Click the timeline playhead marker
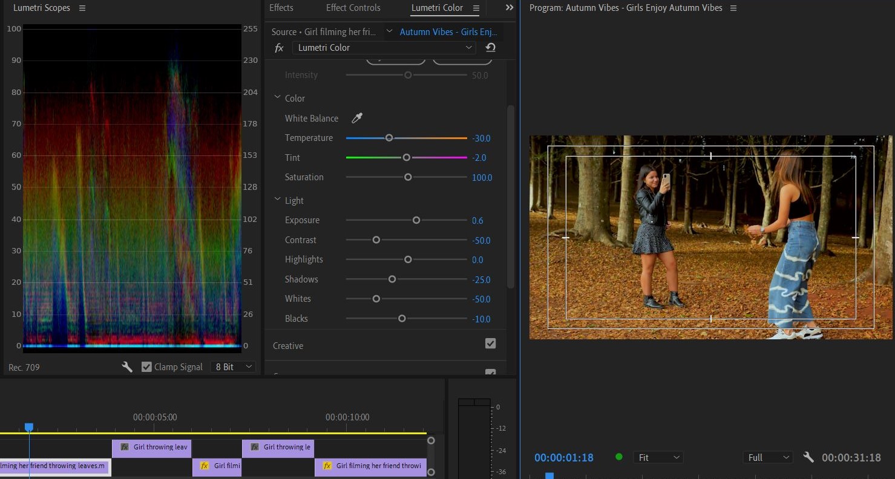The width and height of the screenshot is (895, 479). click(x=28, y=427)
